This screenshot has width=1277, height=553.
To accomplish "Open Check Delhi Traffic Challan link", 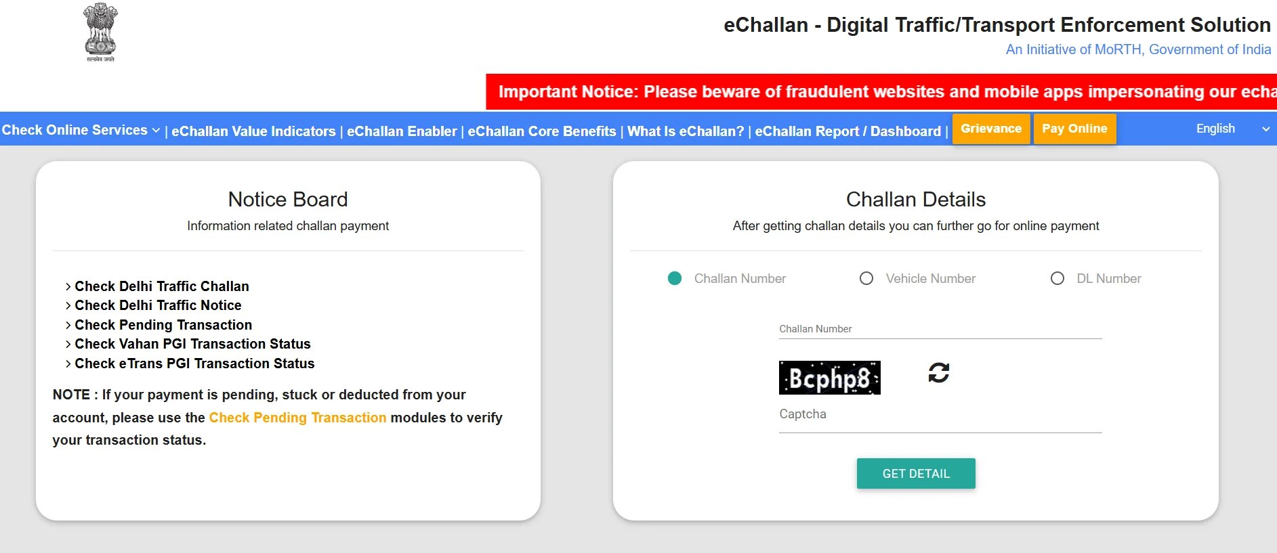I will [161, 286].
